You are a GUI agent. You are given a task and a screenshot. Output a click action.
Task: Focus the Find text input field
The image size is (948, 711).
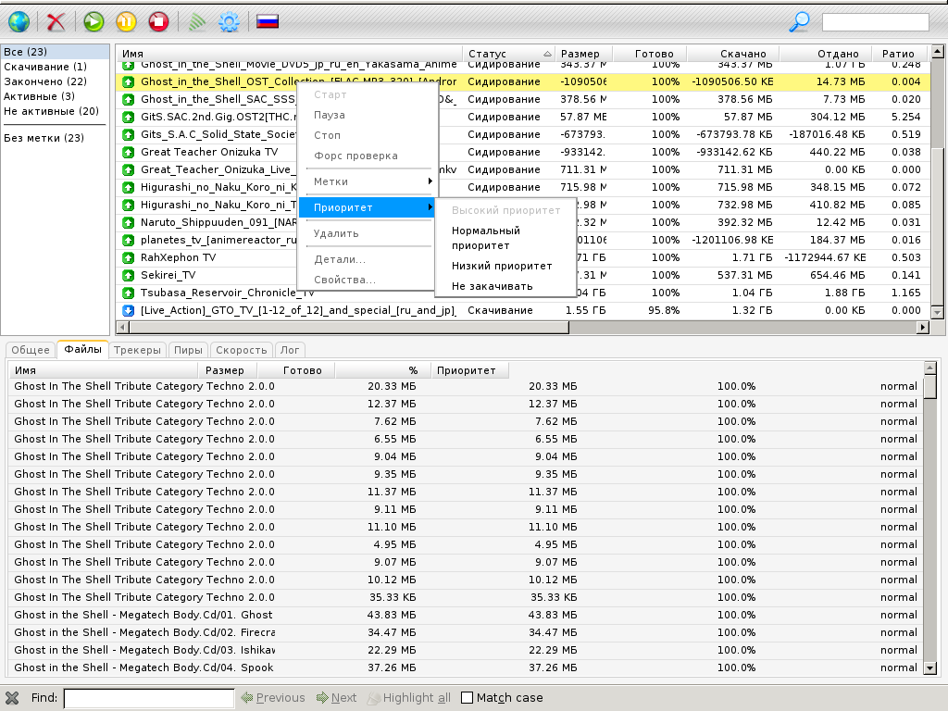149,698
